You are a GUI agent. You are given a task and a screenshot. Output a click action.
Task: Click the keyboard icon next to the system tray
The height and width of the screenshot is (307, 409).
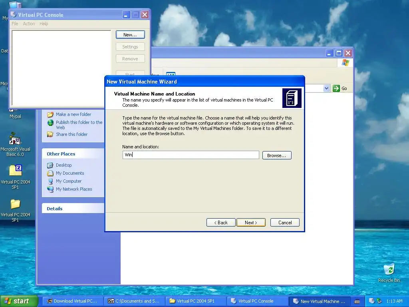pyautogui.click(x=357, y=301)
